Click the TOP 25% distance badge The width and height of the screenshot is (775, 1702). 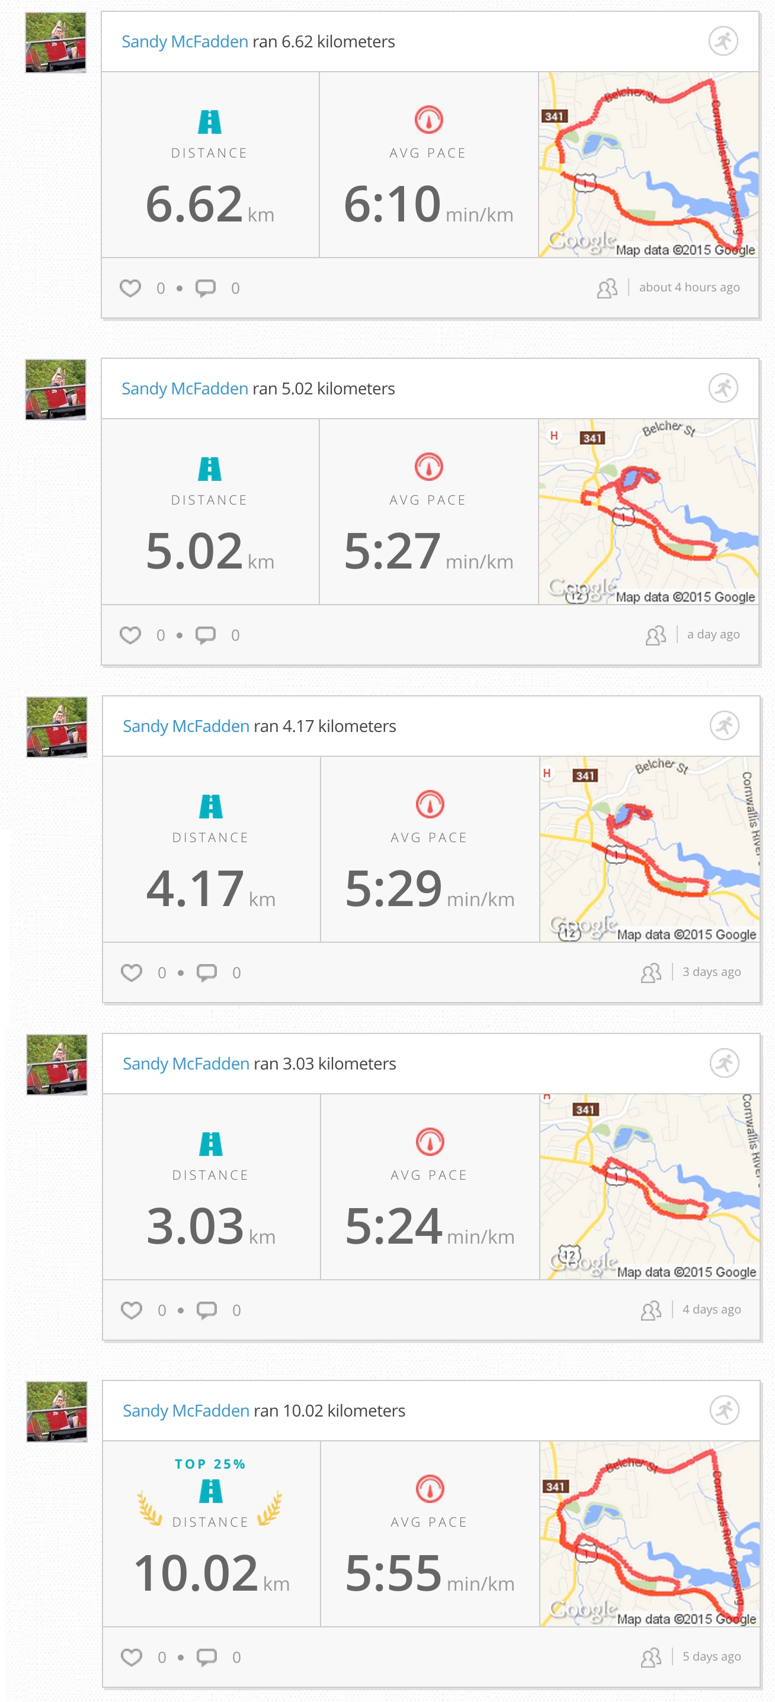click(x=210, y=1464)
